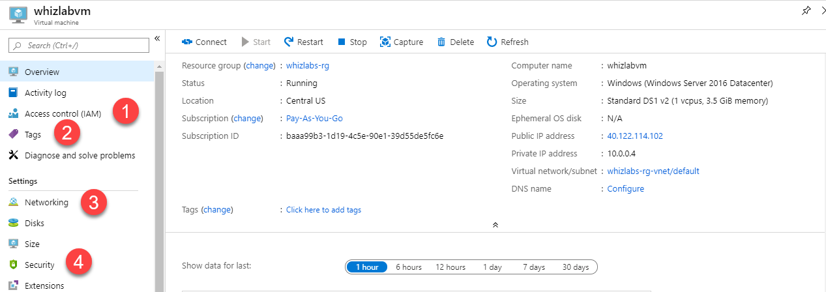Click change next to Resource group

(259, 65)
